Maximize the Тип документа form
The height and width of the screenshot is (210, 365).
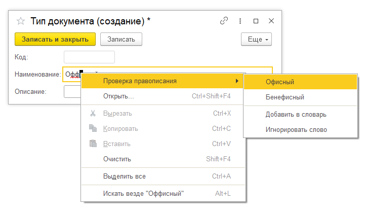tap(256, 21)
